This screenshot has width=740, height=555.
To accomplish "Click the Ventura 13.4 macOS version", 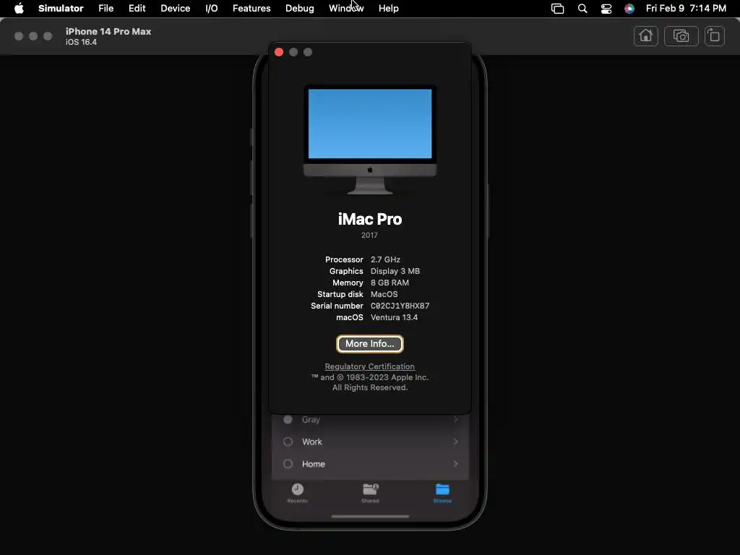I will click(x=394, y=317).
